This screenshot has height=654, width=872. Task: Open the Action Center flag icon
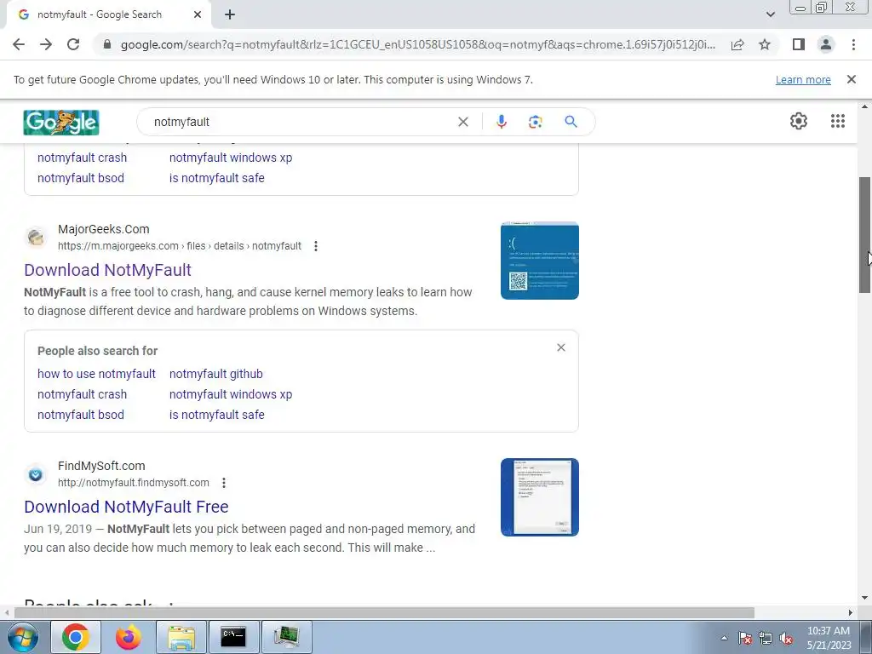745,638
